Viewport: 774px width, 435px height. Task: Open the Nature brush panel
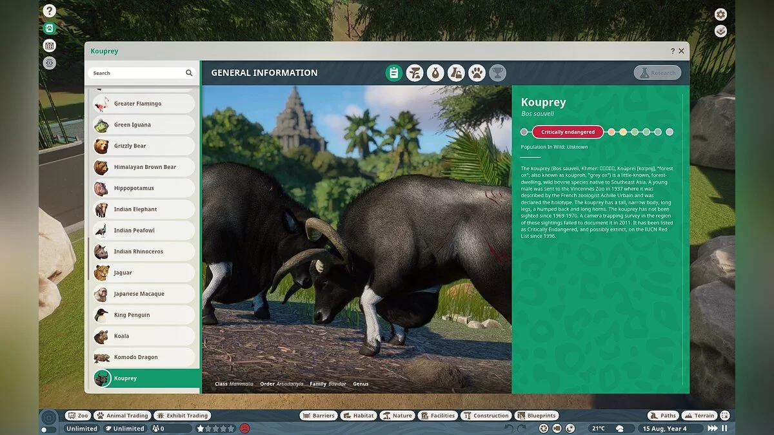397,415
